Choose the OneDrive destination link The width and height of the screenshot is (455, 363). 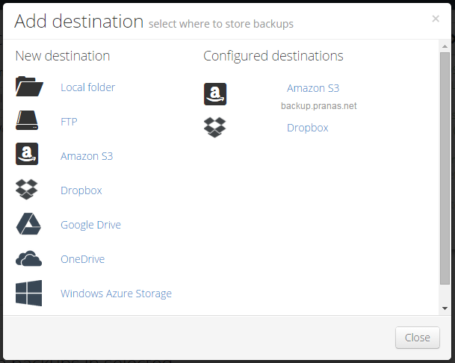(83, 259)
